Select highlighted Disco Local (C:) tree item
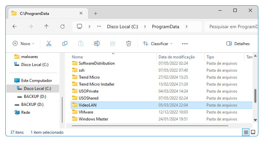 [33, 88]
